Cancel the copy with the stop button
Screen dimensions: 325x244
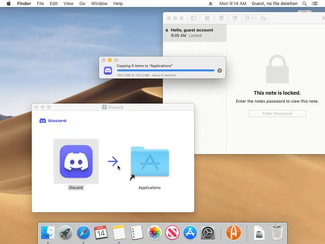pos(220,71)
